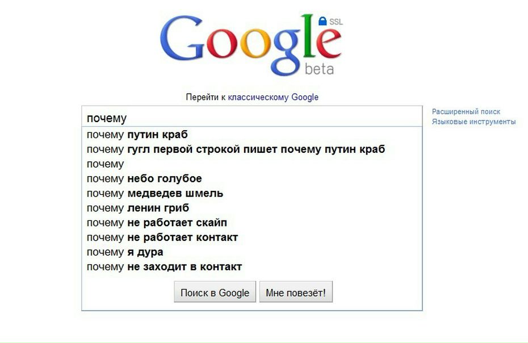Screen dimensions: 528x343
Task: Select suggestion 'почему не работает скайп'
Action: click(x=157, y=223)
